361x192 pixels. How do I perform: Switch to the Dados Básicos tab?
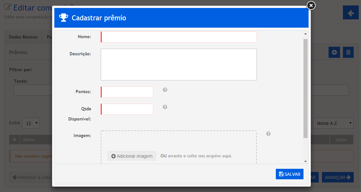[x=23, y=37]
